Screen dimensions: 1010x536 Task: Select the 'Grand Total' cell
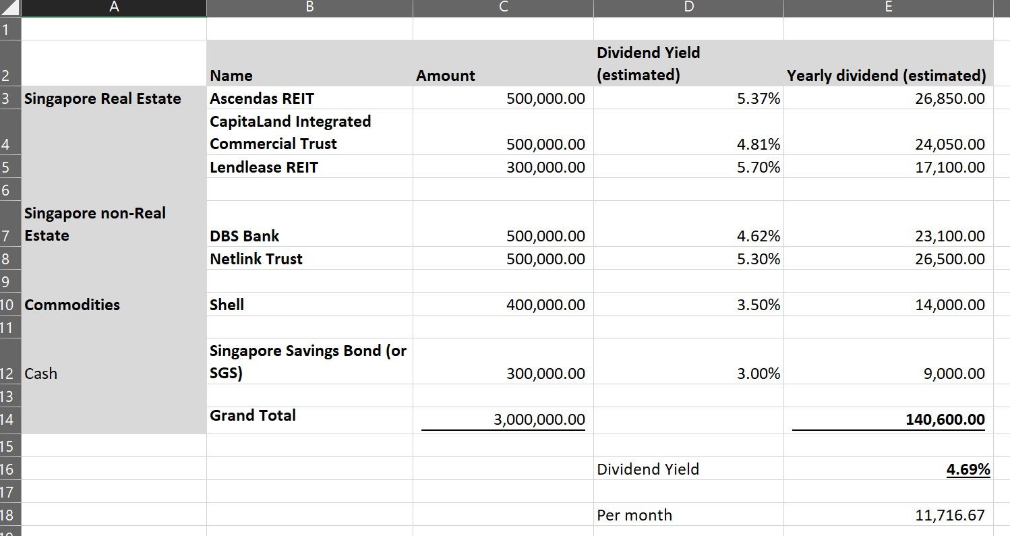click(x=309, y=420)
